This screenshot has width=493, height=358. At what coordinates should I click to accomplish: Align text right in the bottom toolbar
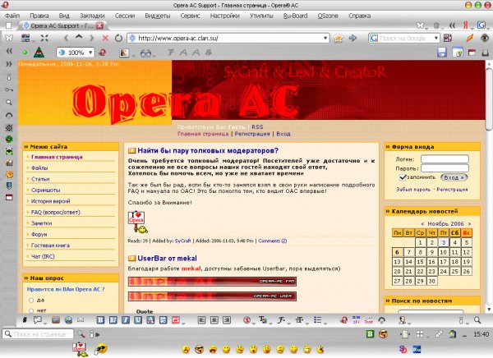pos(227,320)
